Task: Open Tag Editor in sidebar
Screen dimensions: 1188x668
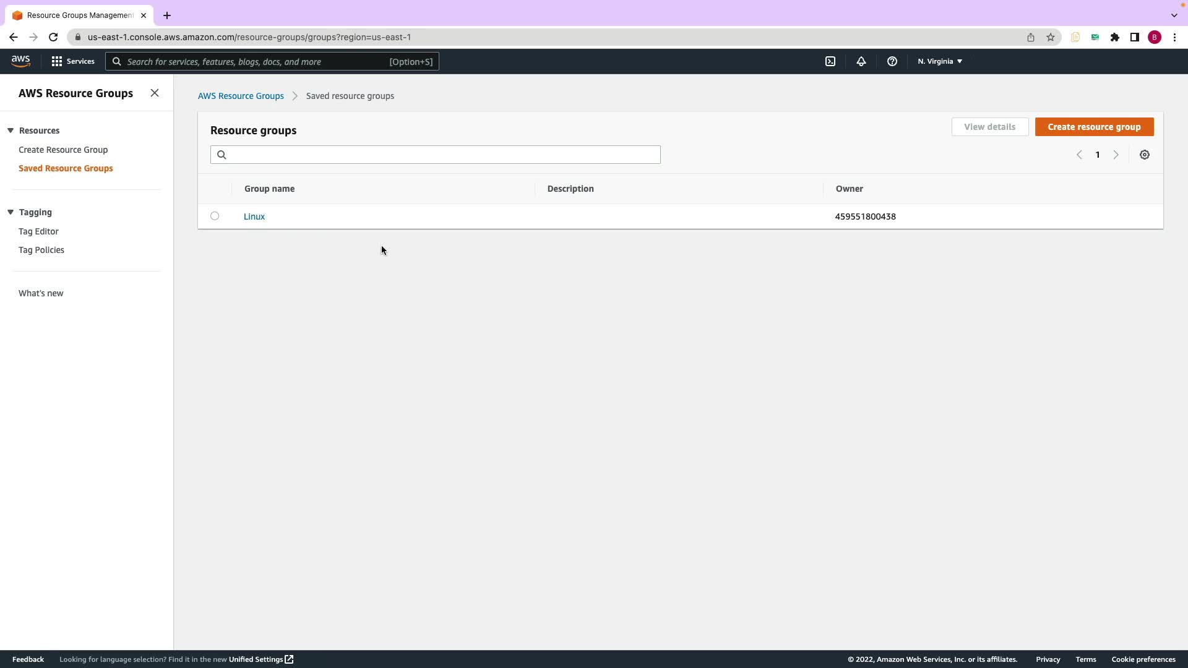Action: (x=38, y=231)
